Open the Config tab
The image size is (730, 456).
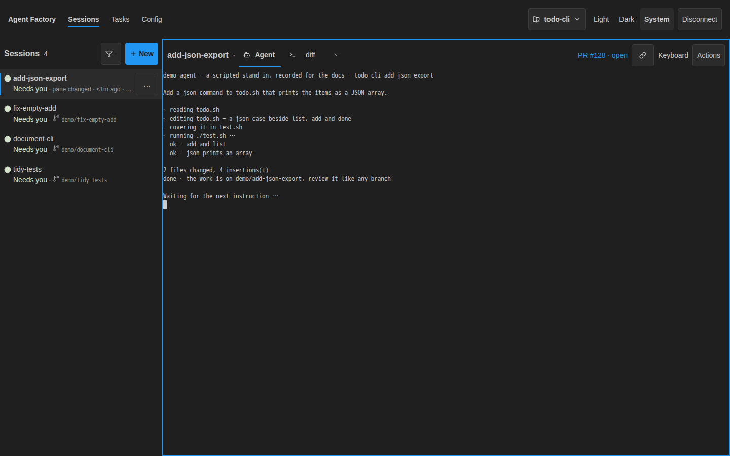click(152, 19)
